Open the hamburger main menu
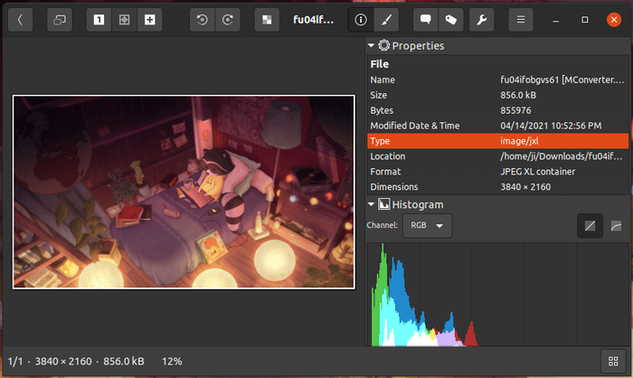The width and height of the screenshot is (633, 378). 521,19
